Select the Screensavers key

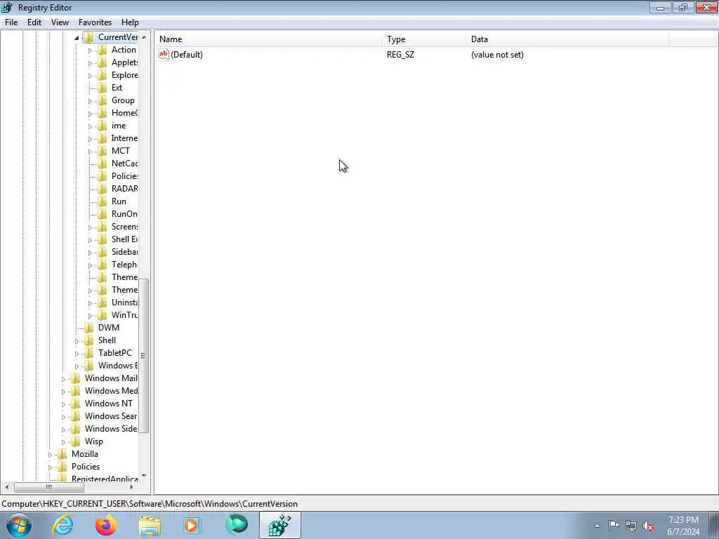tap(124, 227)
